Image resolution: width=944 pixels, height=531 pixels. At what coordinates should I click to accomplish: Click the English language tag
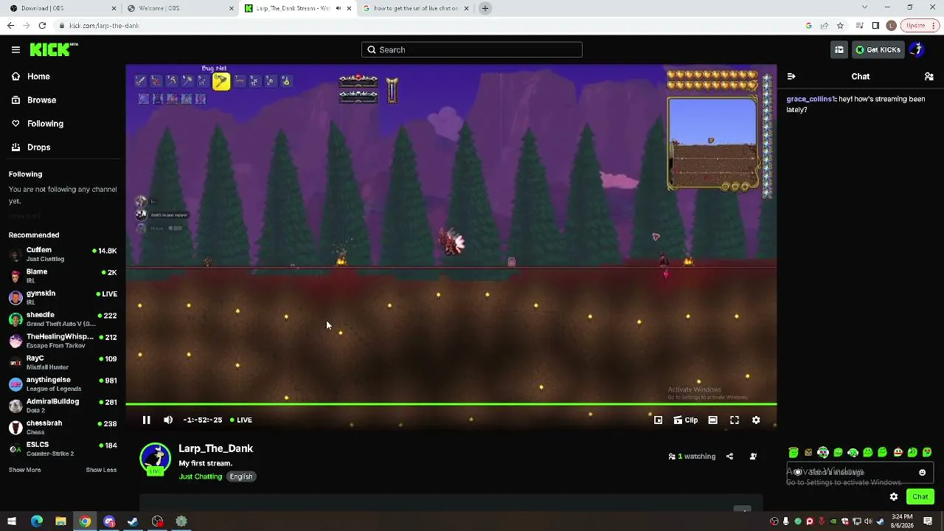coord(241,476)
